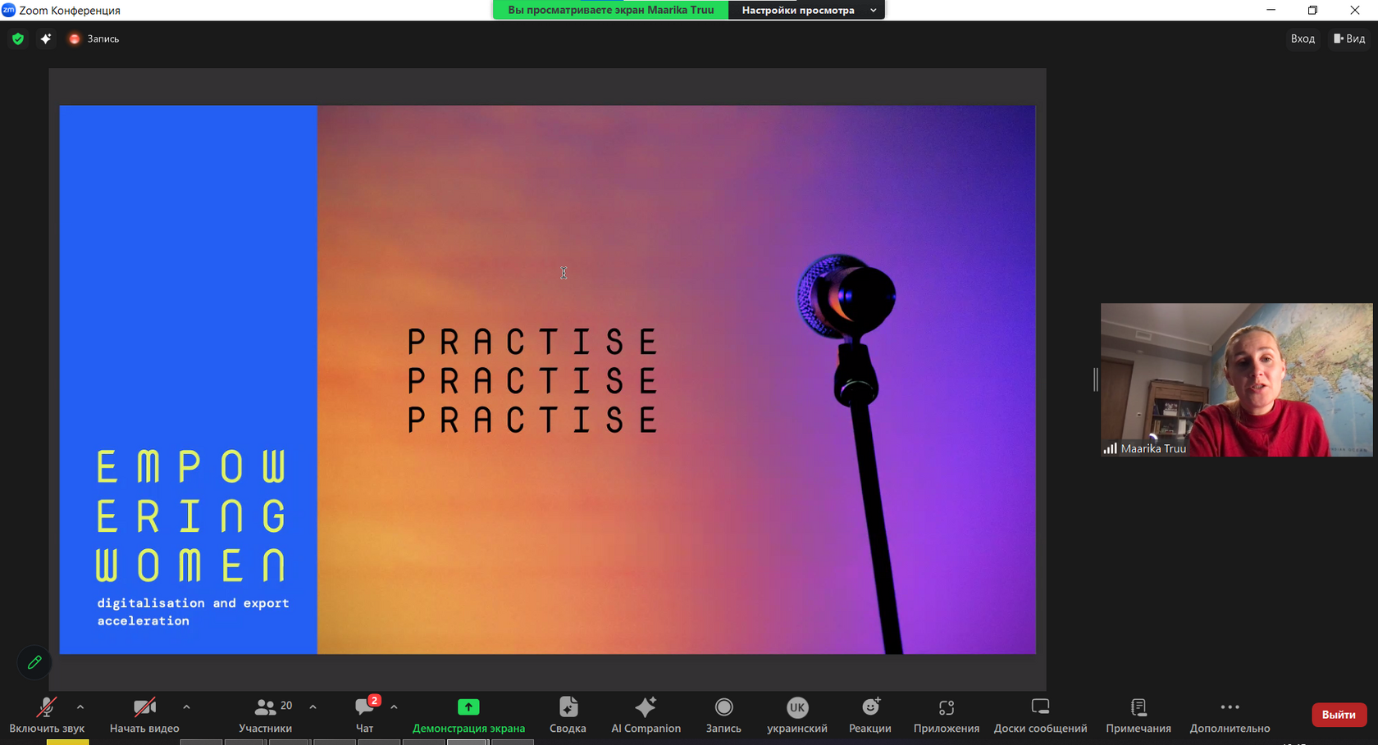Expand chat options arrow
1378x745 pixels.
coord(394,706)
